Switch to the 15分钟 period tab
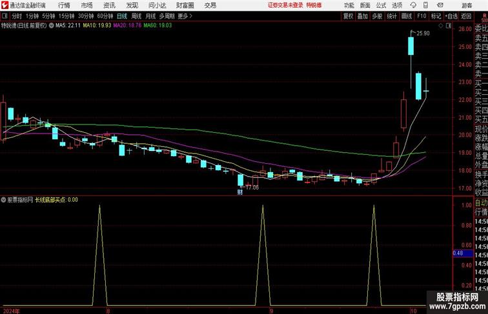The image size is (488, 314). point(66,16)
